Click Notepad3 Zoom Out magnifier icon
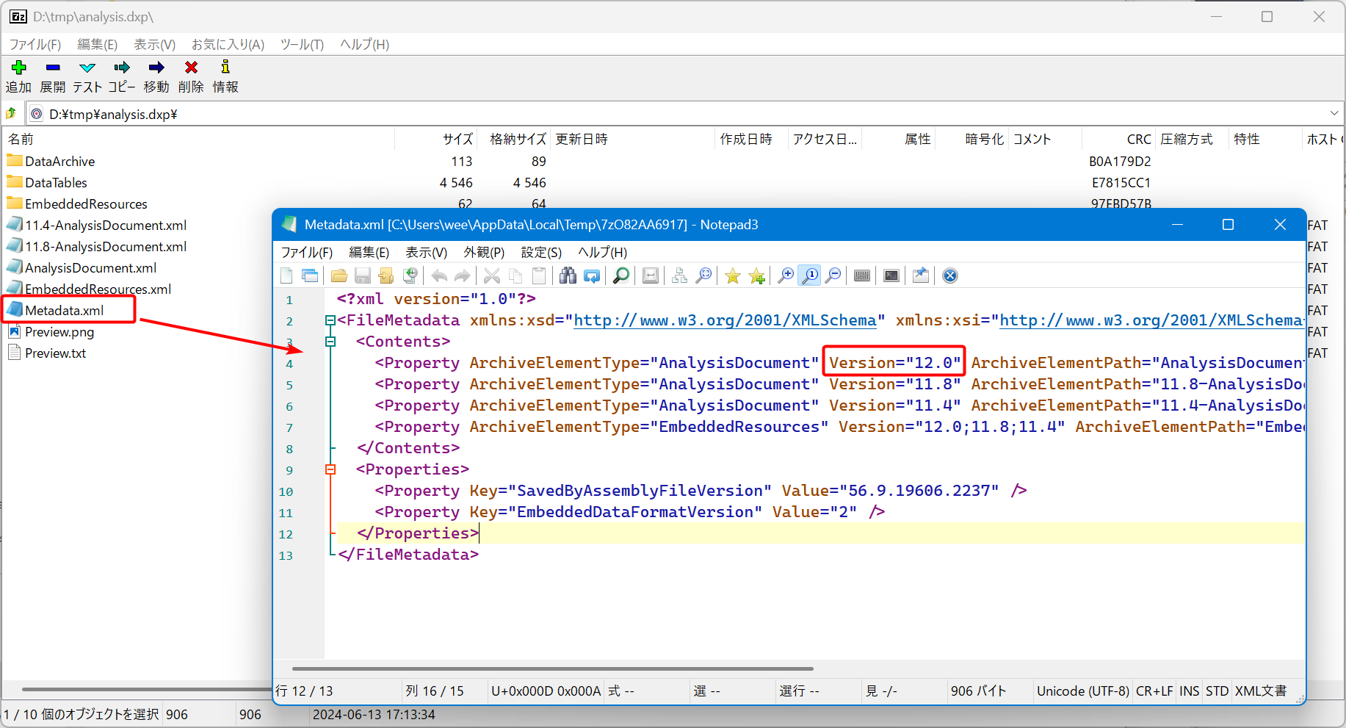Screen dimensions: 1346x728 click(833, 275)
